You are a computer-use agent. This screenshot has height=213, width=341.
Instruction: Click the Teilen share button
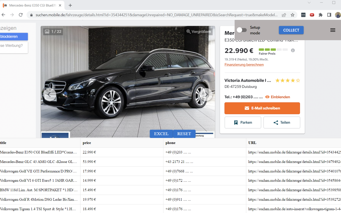tap(282, 122)
